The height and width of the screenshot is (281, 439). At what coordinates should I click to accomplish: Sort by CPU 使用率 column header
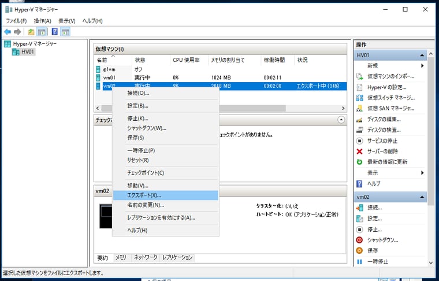[189, 60]
